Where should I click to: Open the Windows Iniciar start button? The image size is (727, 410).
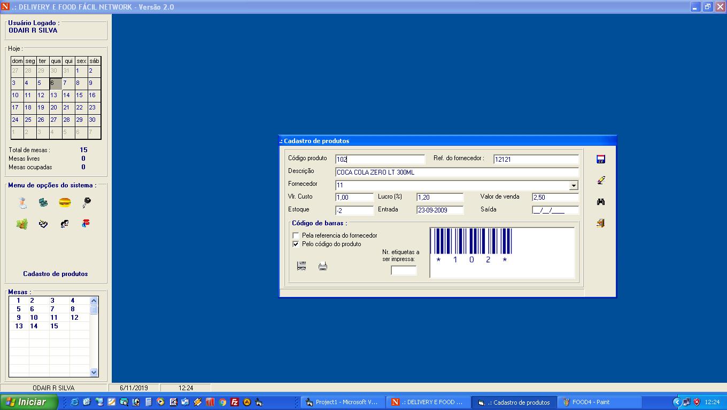point(29,402)
